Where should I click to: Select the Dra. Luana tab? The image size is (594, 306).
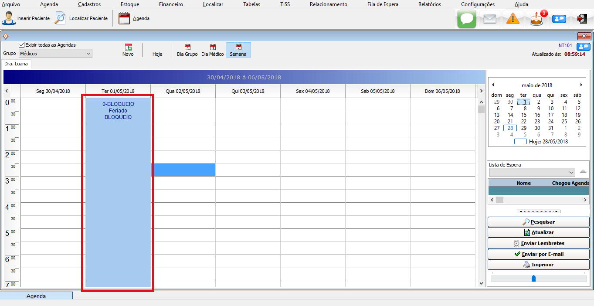point(16,64)
